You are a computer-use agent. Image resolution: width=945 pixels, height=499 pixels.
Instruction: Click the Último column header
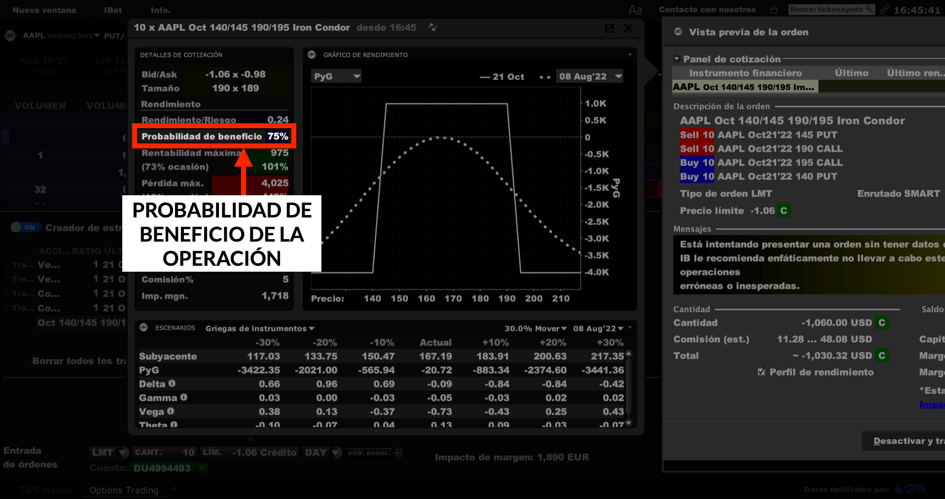[x=851, y=73]
